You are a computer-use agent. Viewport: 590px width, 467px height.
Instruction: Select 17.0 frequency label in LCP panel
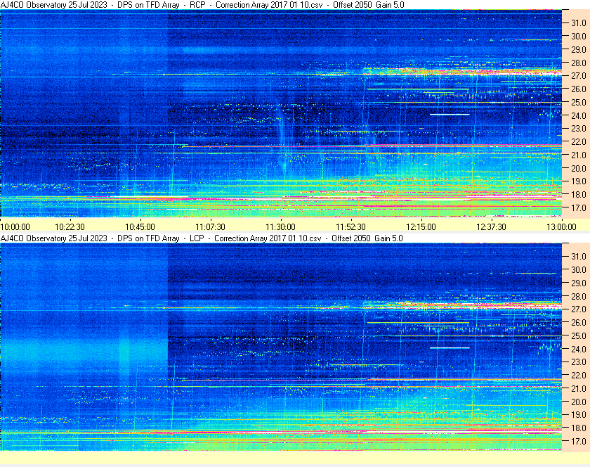click(x=578, y=442)
